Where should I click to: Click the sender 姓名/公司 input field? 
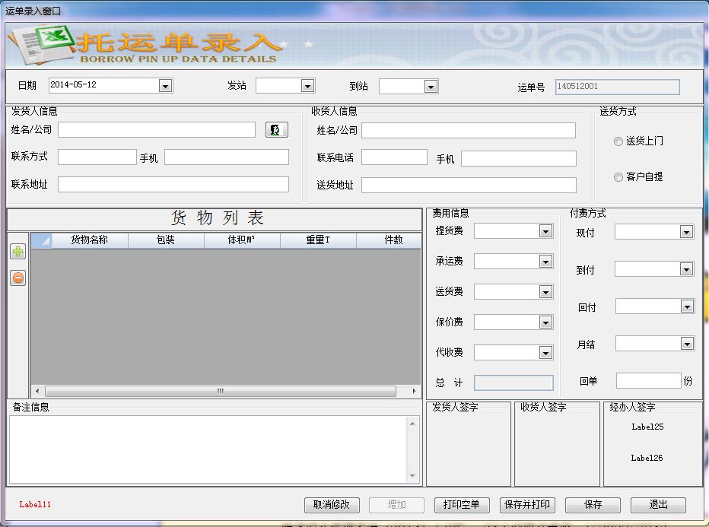[x=157, y=130]
